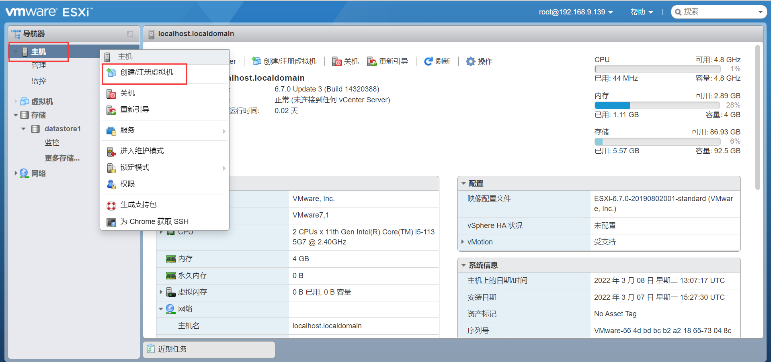The height and width of the screenshot is (362, 771).
Task: Expand the Virtual flash (虚拟闪存) row arrow
Action: 161,292
